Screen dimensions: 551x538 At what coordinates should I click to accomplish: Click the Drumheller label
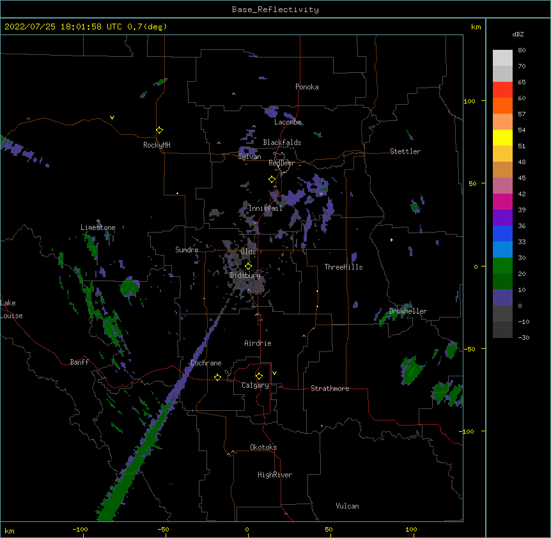click(x=408, y=311)
